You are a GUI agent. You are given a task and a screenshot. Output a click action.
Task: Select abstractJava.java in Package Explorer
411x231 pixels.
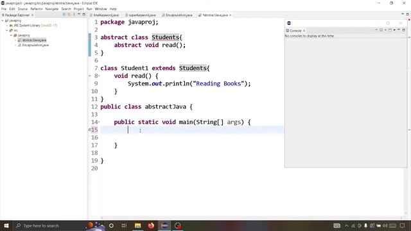pos(32,40)
